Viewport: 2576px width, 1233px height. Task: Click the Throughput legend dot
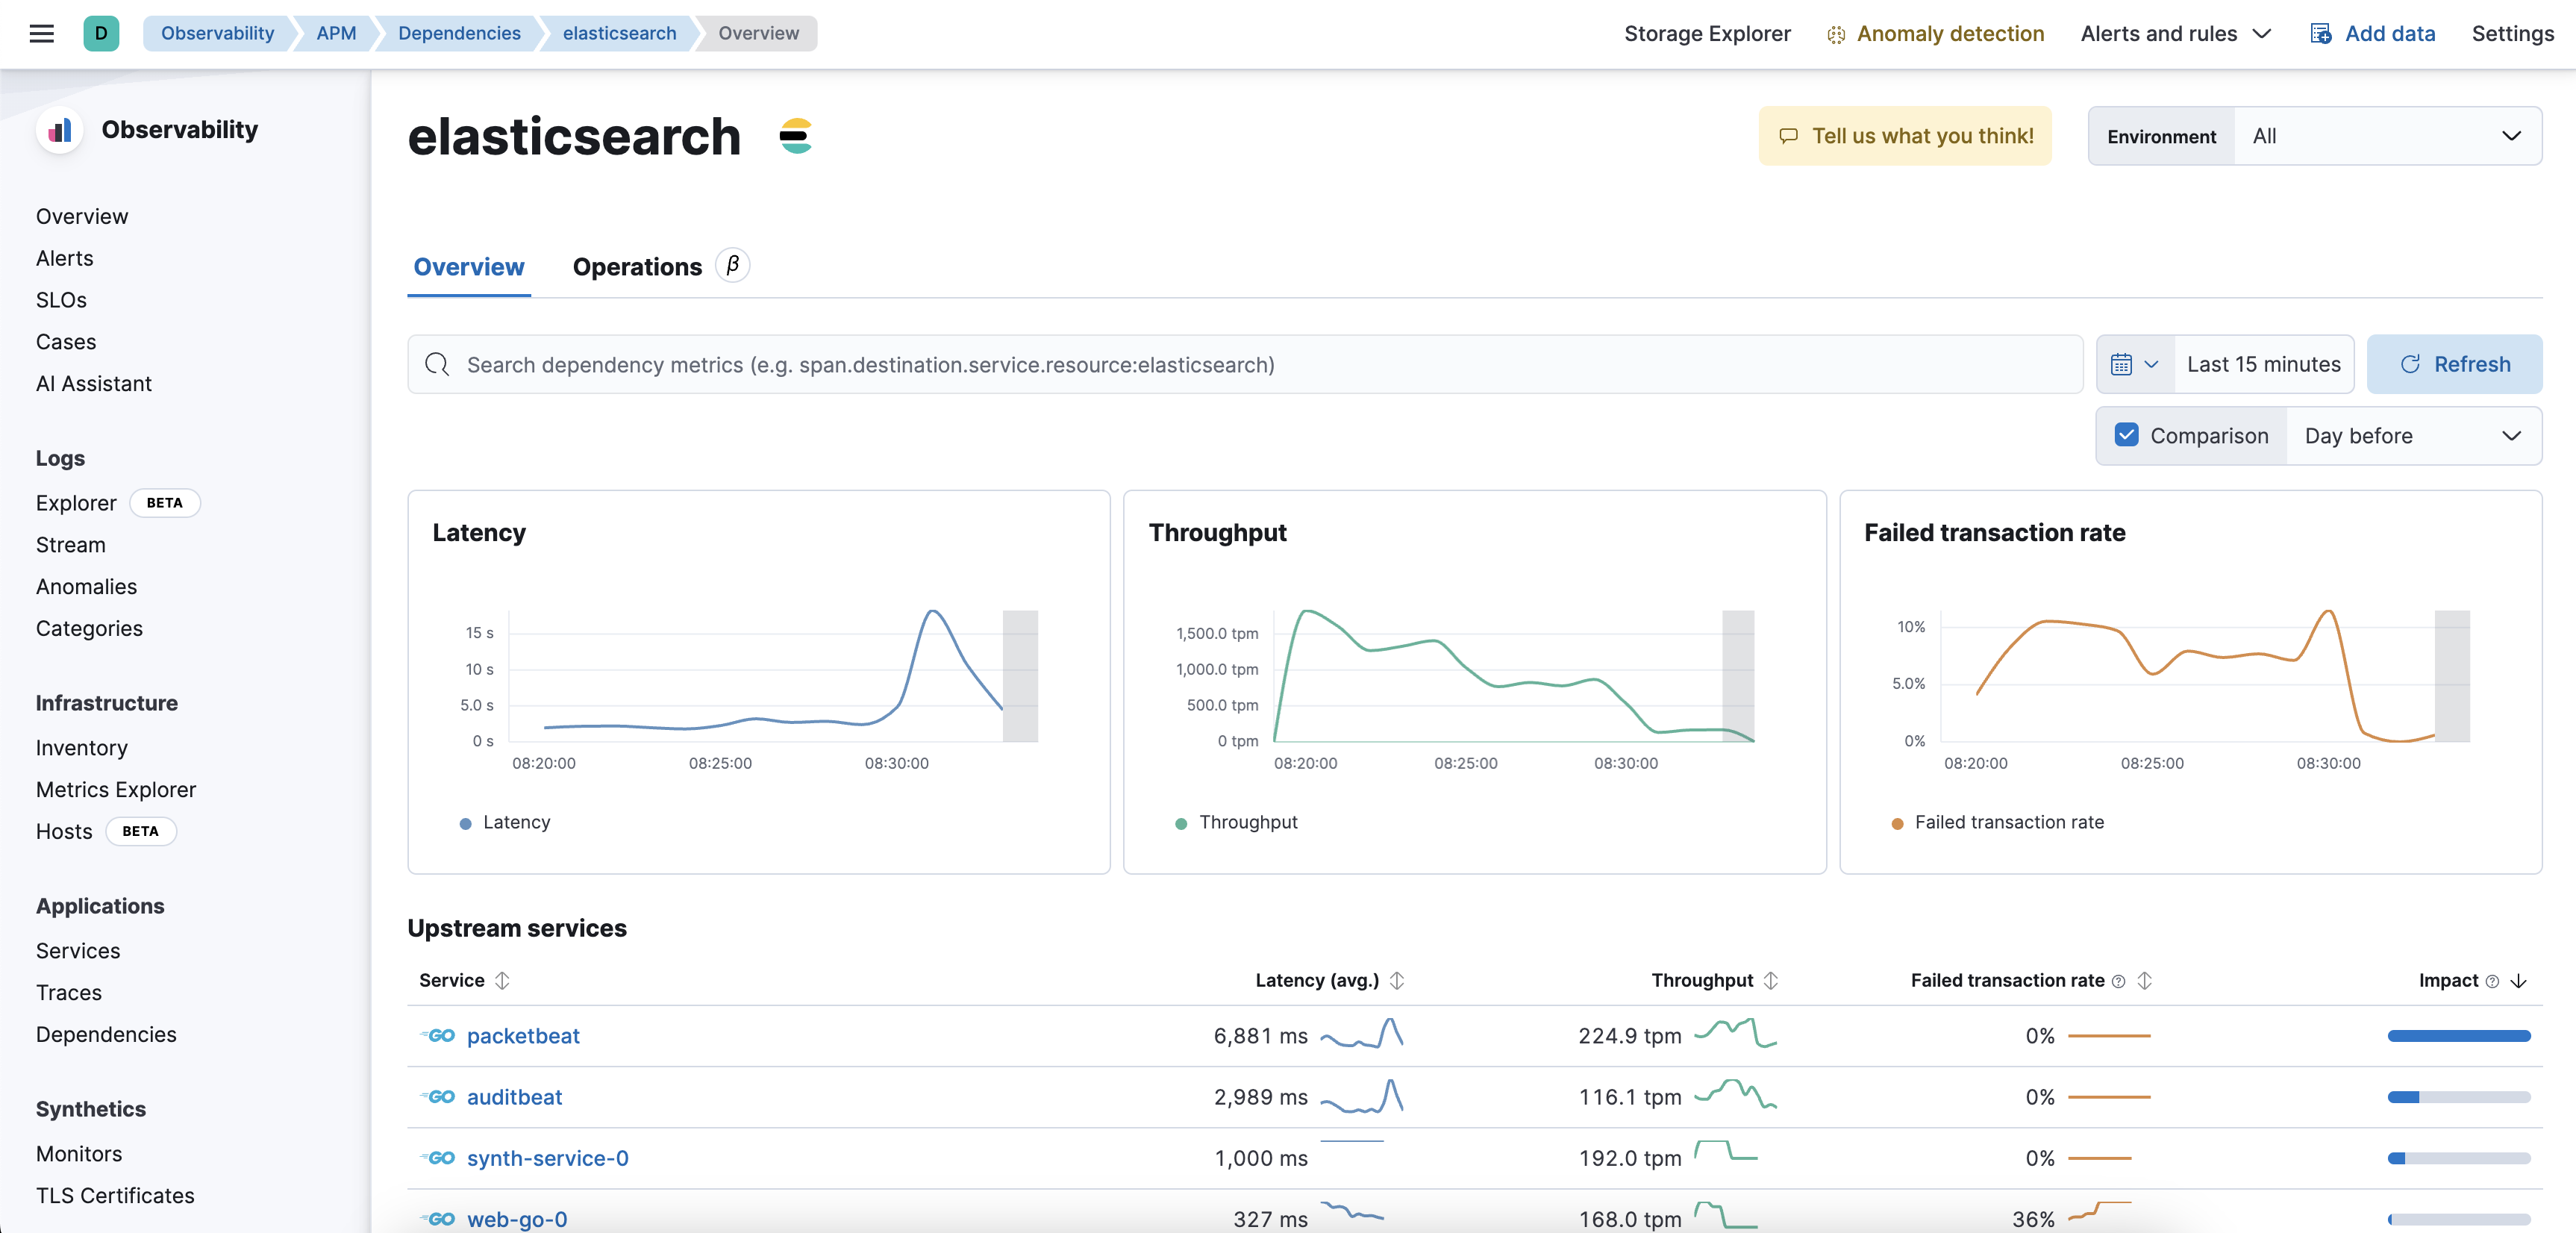coord(1181,823)
